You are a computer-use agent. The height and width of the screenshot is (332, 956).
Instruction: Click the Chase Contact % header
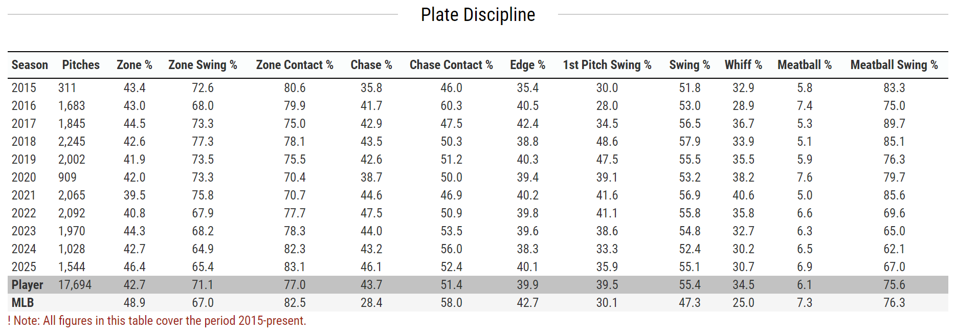click(x=451, y=65)
